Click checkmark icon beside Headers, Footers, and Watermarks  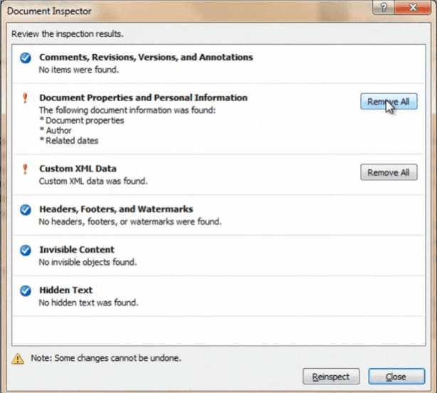pos(26,210)
